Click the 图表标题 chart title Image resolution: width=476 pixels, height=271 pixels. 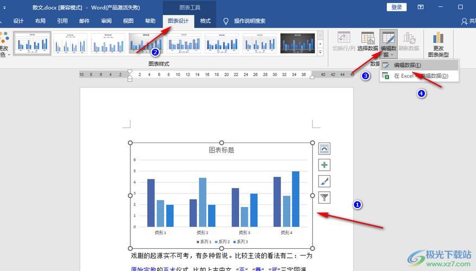(221, 150)
